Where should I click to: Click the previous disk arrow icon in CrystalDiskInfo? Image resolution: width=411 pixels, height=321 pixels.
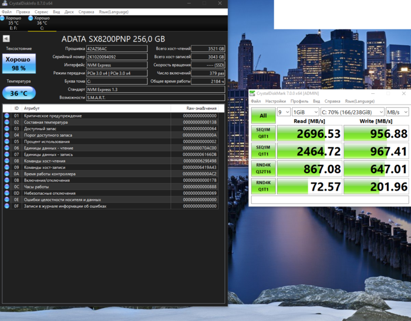(x=6, y=39)
